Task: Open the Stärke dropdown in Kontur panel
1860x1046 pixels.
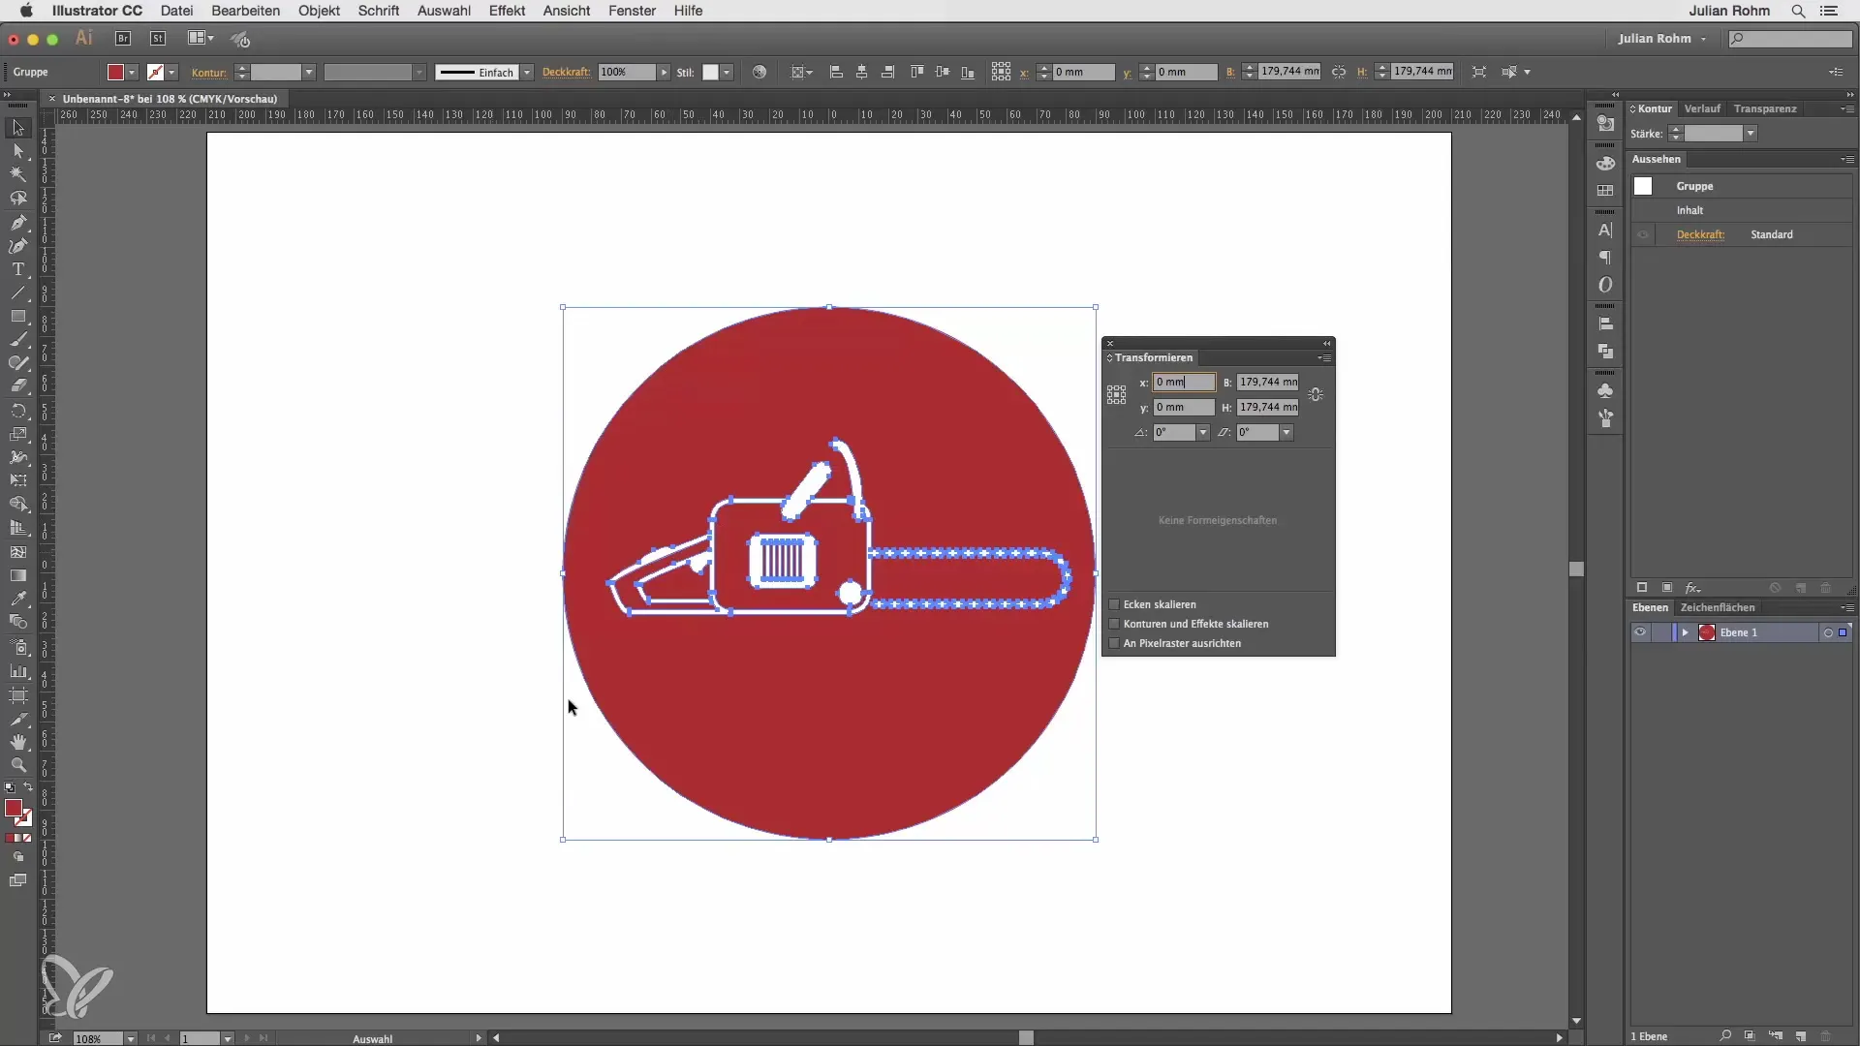Action: click(x=1751, y=134)
